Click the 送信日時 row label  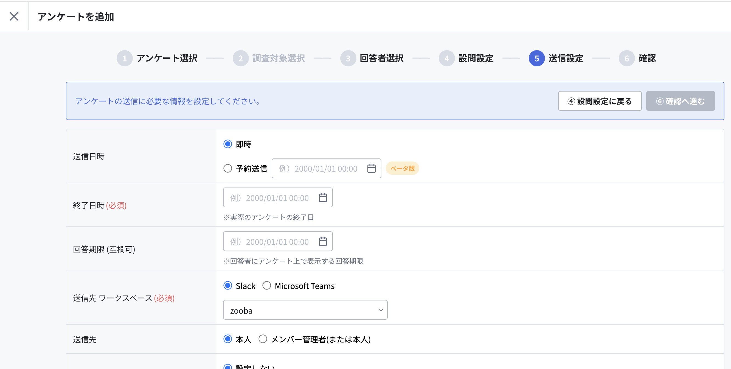point(89,156)
